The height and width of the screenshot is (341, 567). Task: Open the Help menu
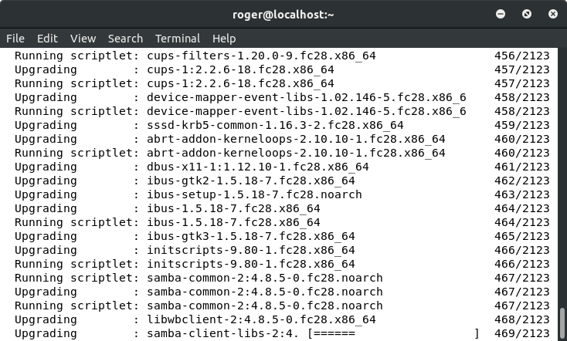(x=224, y=39)
